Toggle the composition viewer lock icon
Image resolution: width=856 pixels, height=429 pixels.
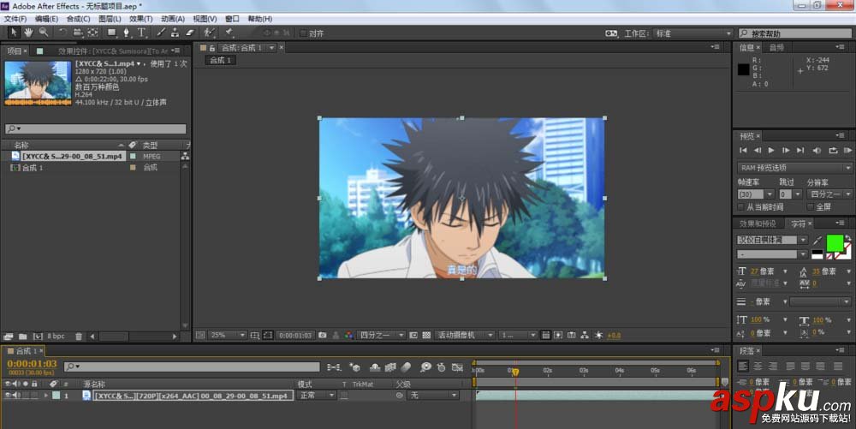(x=212, y=48)
